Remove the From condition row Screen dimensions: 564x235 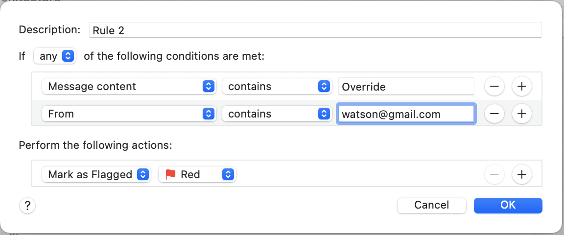pyautogui.click(x=494, y=114)
